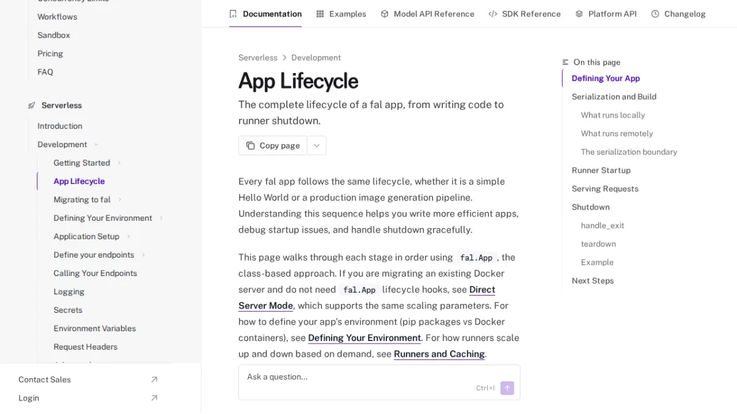737x414 pixels.
Task: Open Model API Reference tab
Action: 427,13
